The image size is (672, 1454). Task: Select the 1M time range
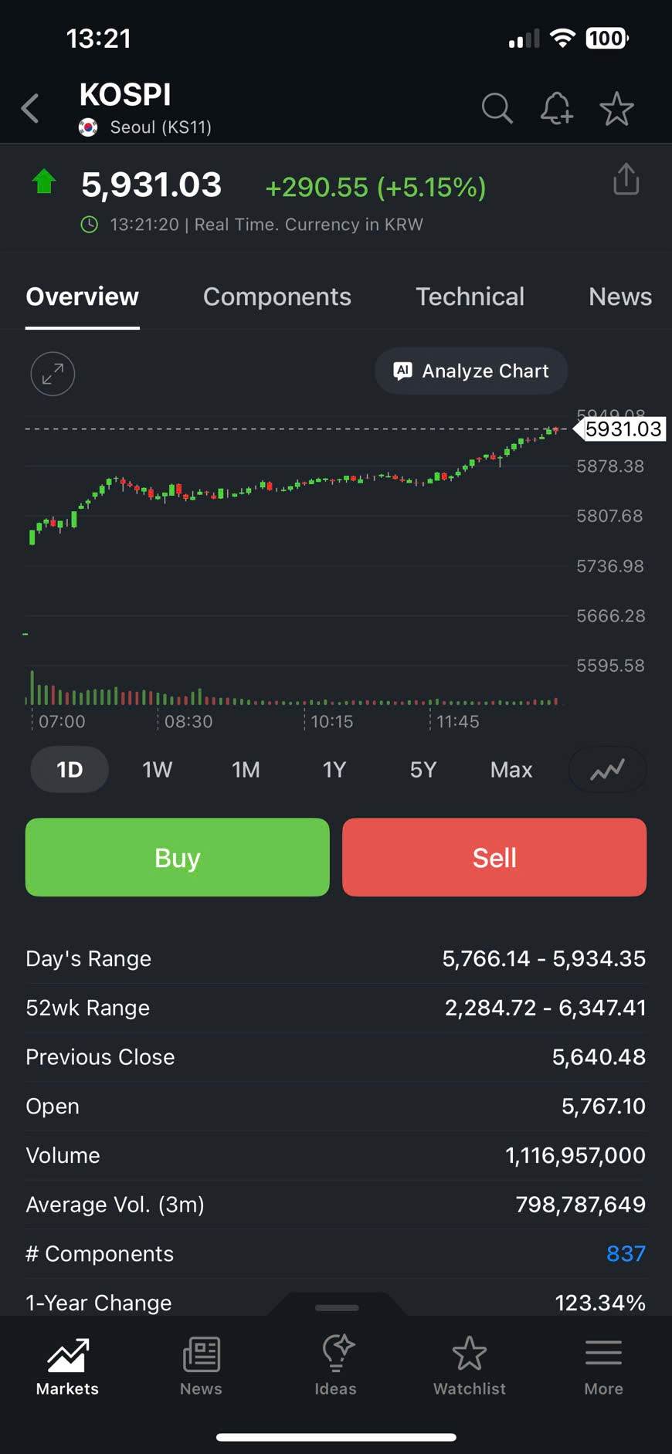click(x=246, y=770)
